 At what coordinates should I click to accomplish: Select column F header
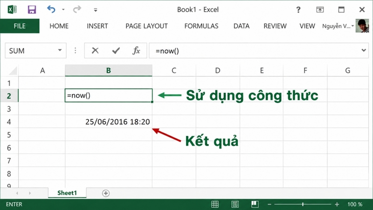[305, 70]
